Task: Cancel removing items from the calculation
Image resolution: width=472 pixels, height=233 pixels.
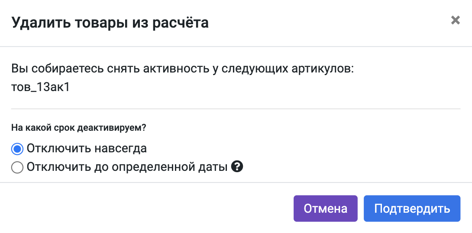Action: tap(325, 209)
